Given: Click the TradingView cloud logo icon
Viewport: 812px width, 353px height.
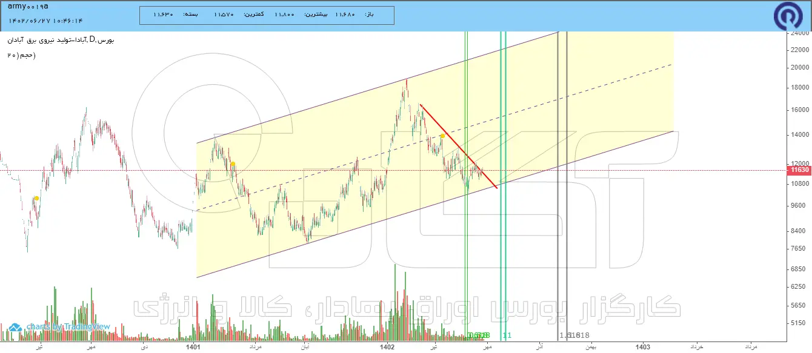Looking at the screenshot, I should 16,327.
